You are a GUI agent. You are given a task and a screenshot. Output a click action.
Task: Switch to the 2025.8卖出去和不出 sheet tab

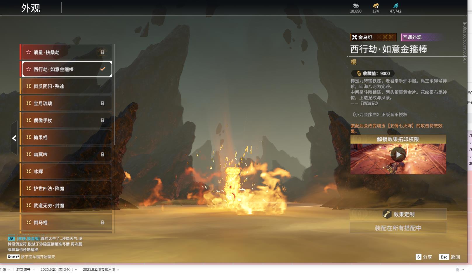[x=99, y=270]
